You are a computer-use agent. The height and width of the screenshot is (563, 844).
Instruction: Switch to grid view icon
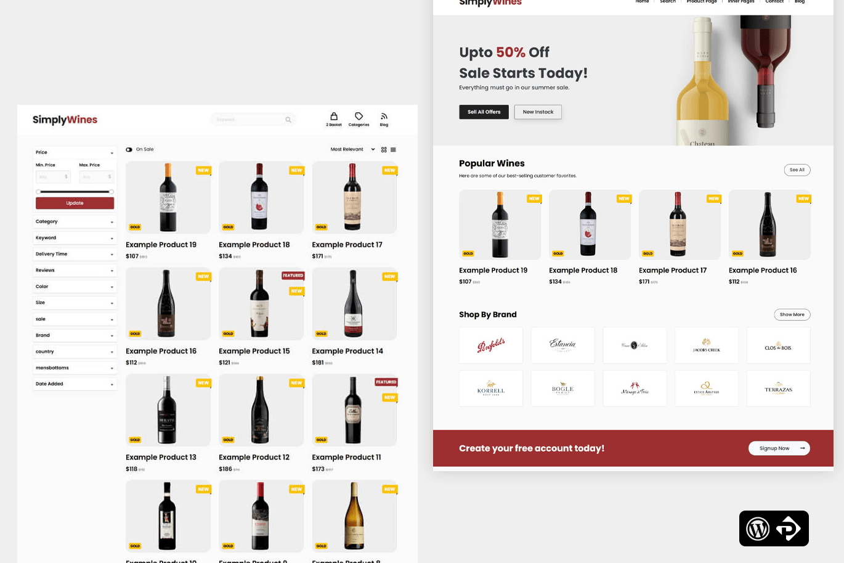pyautogui.click(x=384, y=150)
